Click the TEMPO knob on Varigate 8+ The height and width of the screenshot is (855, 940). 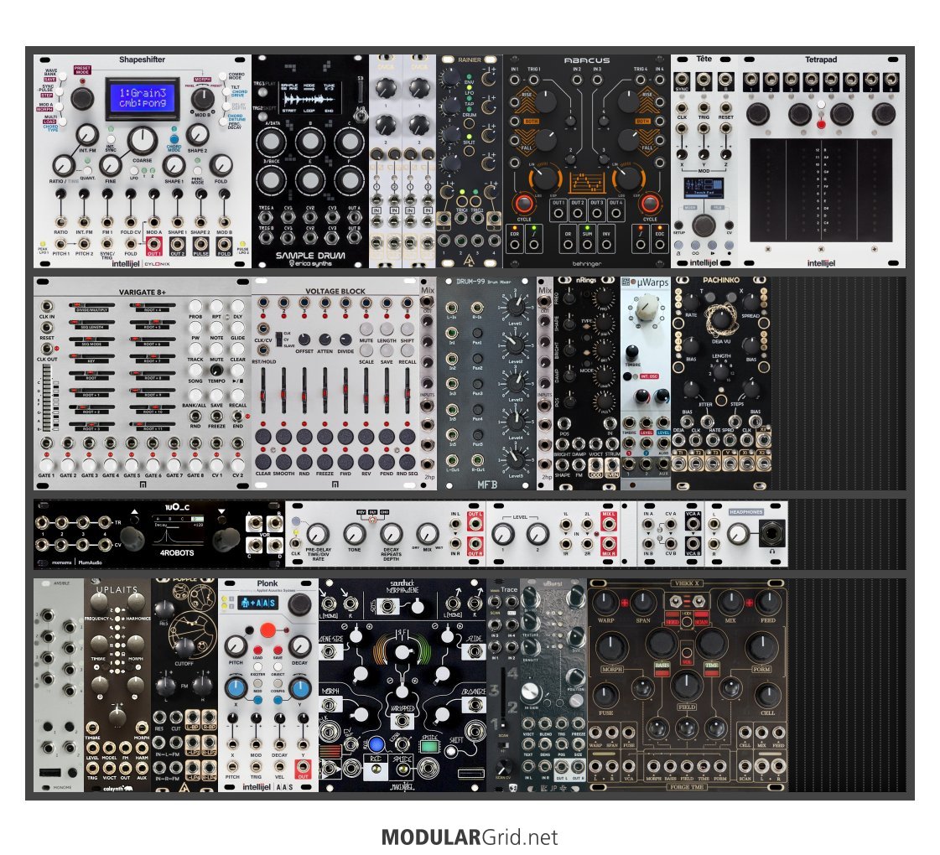pyautogui.click(x=216, y=370)
